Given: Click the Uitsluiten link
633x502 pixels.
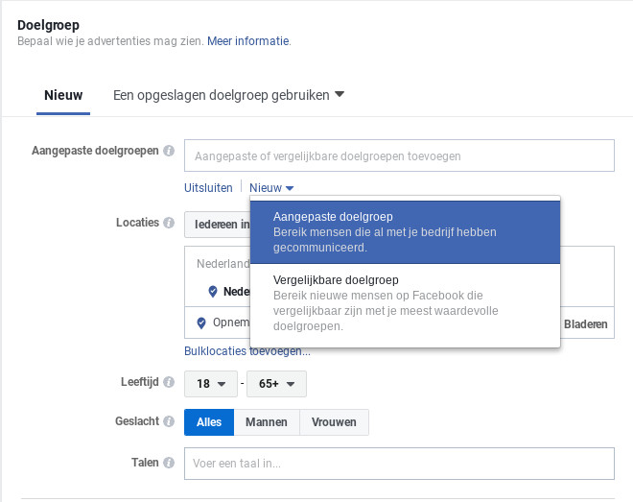Looking at the screenshot, I should (x=208, y=188).
